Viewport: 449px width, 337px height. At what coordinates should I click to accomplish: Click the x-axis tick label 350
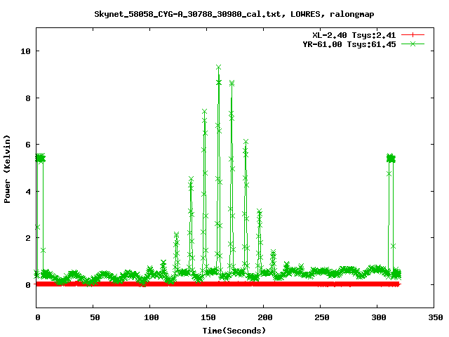(435, 317)
